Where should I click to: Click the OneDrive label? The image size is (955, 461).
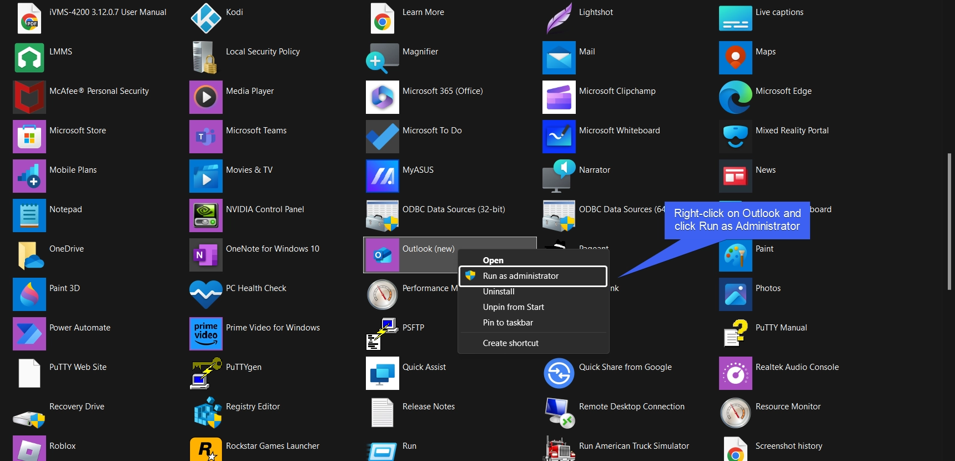pyautogui.click(x=67, y=249)
